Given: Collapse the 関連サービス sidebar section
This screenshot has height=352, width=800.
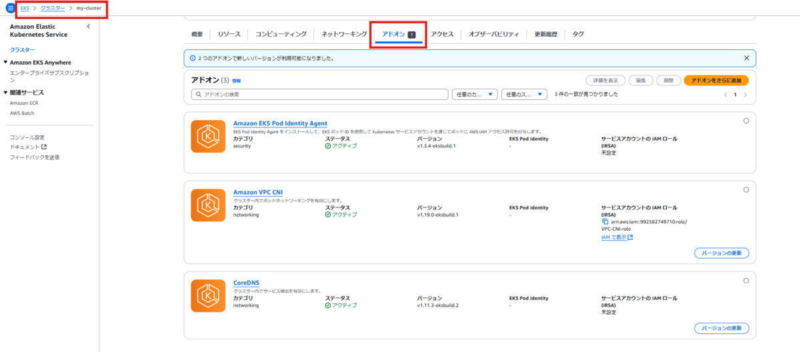Looking at the screenshot, I should pos(6,93).
